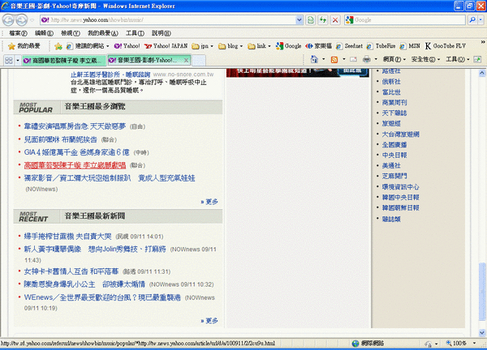Click the red Stop loading icon
The height and width of the screenshot is (350, 487).
pos(335,20)
